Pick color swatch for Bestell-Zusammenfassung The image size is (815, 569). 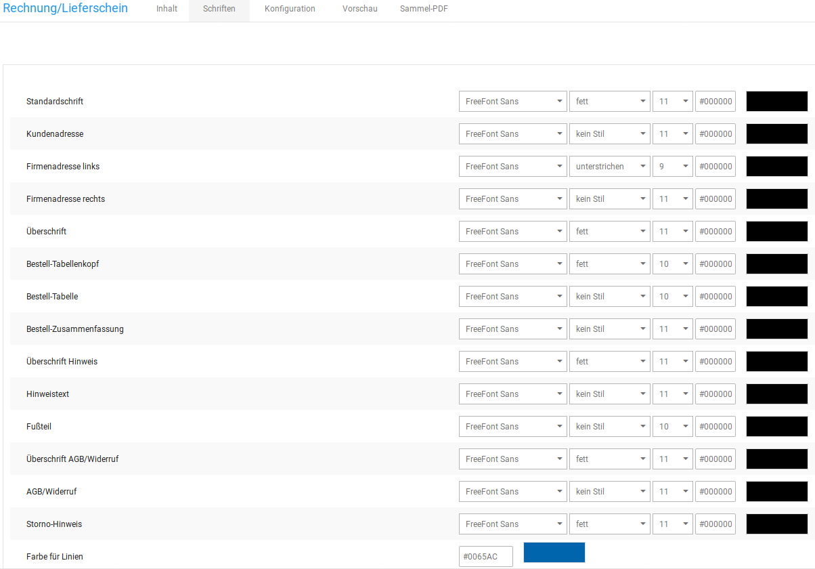point(776,329)
